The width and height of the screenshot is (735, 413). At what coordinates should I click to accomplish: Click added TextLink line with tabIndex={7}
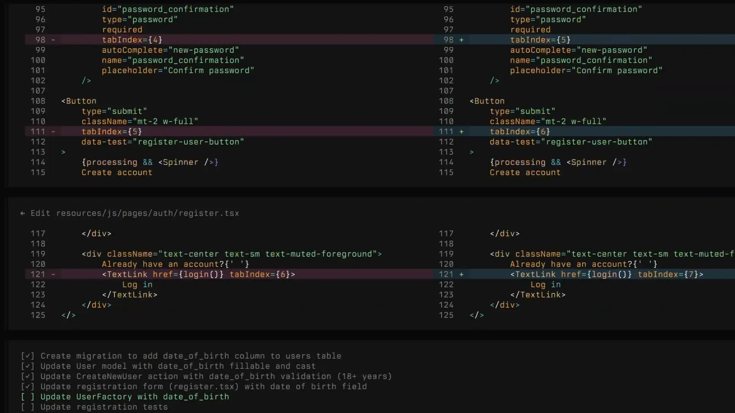point(607,274)
